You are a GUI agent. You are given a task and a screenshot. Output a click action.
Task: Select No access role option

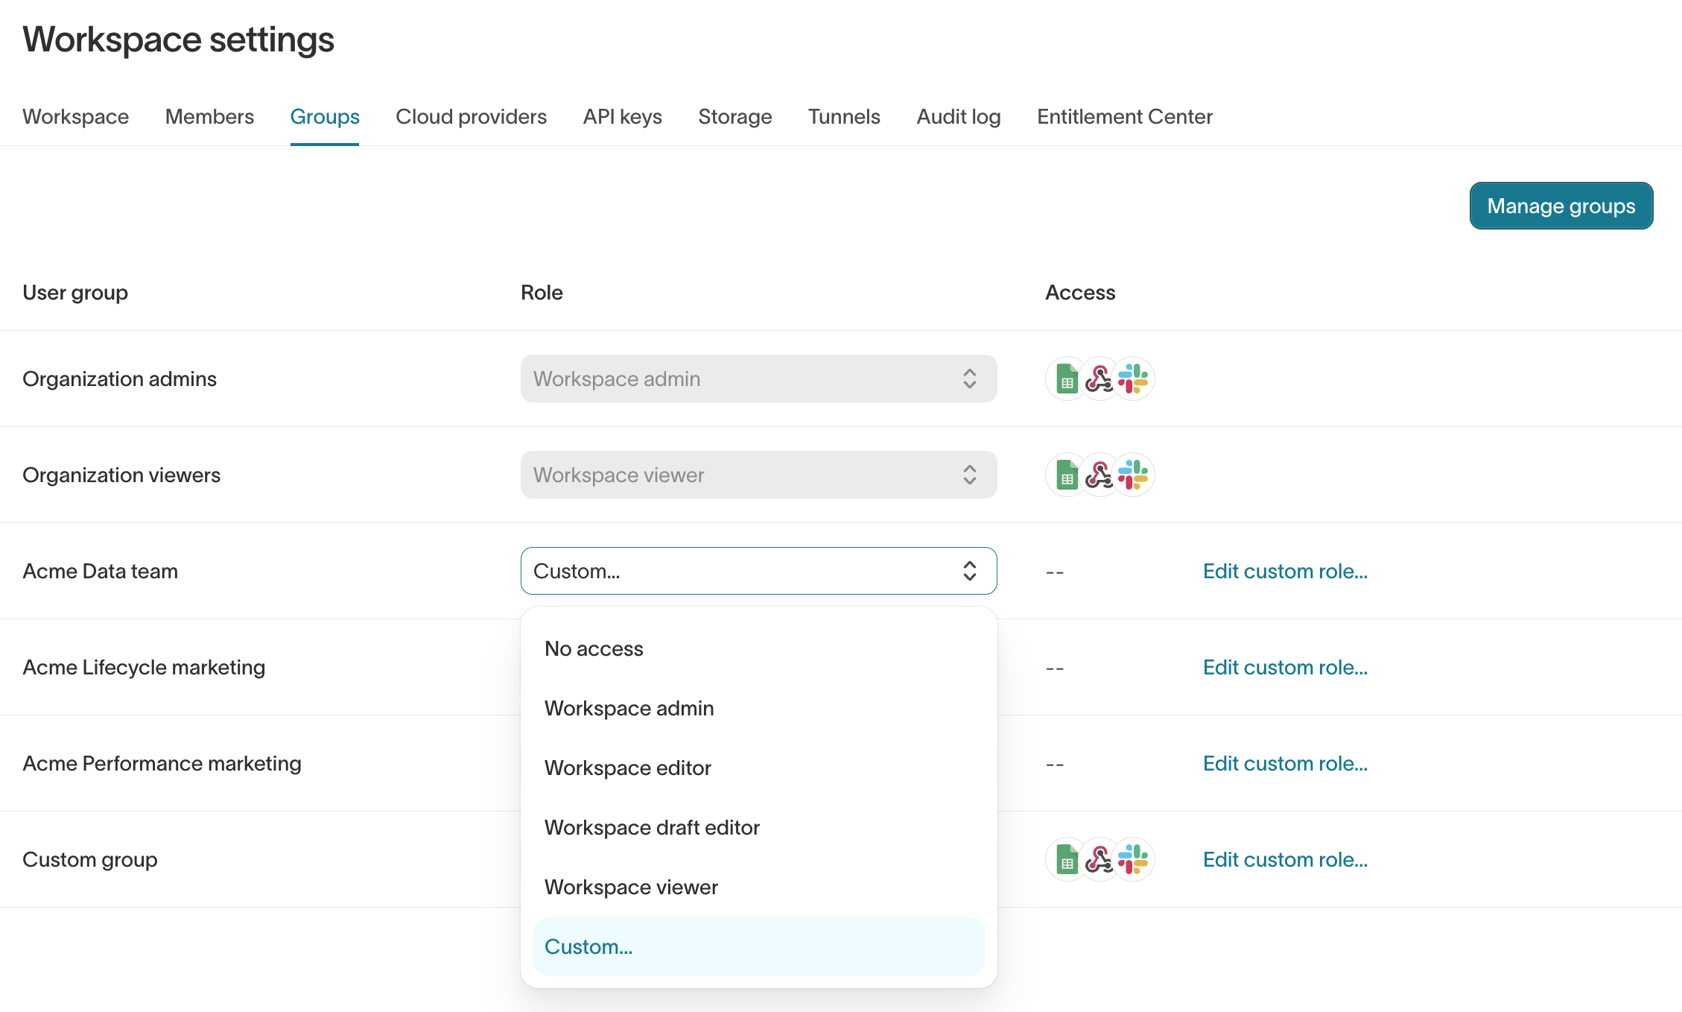(758, 648)
